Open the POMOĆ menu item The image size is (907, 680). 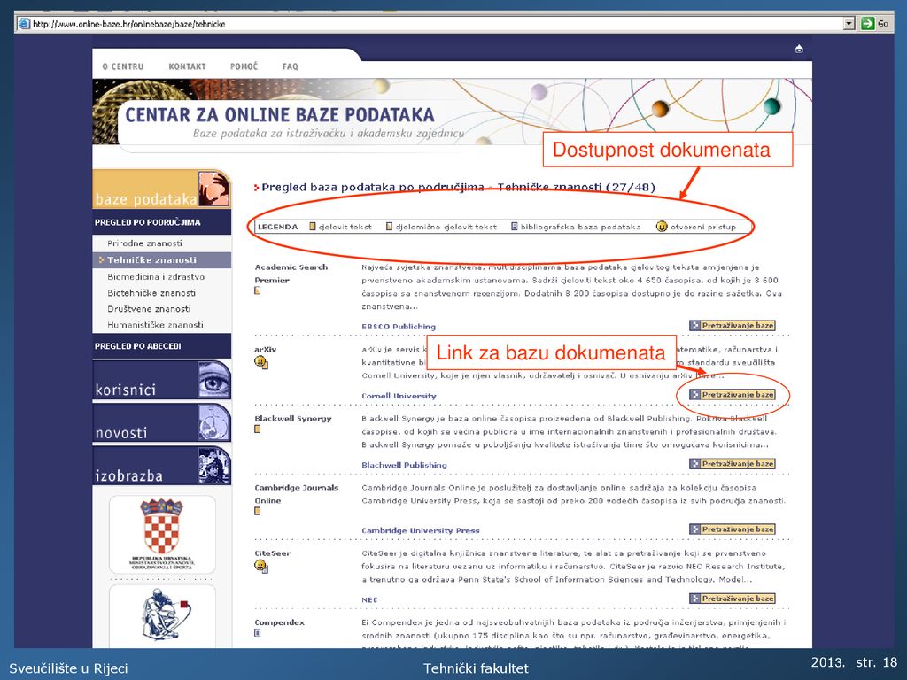click(x=244, y=66)
